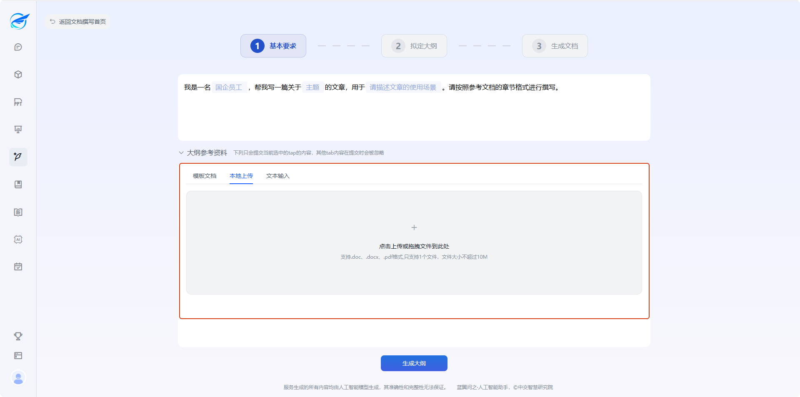Click the supported file formats hint text
The image size is (800, 397).
[x=414, y=257]
